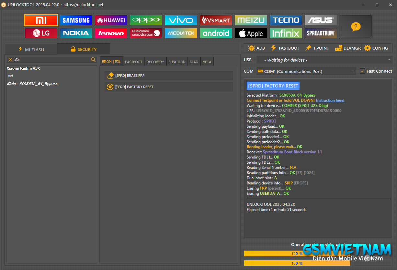The height and width of the screenshot is (270, 397).
Task: Choose the Tecno brand icon
Action: [x=286, y=20]
